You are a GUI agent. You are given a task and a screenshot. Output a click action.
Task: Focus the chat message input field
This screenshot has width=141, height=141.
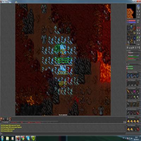point(63,134)
